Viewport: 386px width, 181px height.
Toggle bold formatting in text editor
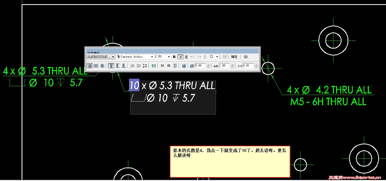coord(174,57)
